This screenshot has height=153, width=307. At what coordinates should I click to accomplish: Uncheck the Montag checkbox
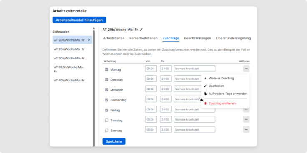pos(107,69)
